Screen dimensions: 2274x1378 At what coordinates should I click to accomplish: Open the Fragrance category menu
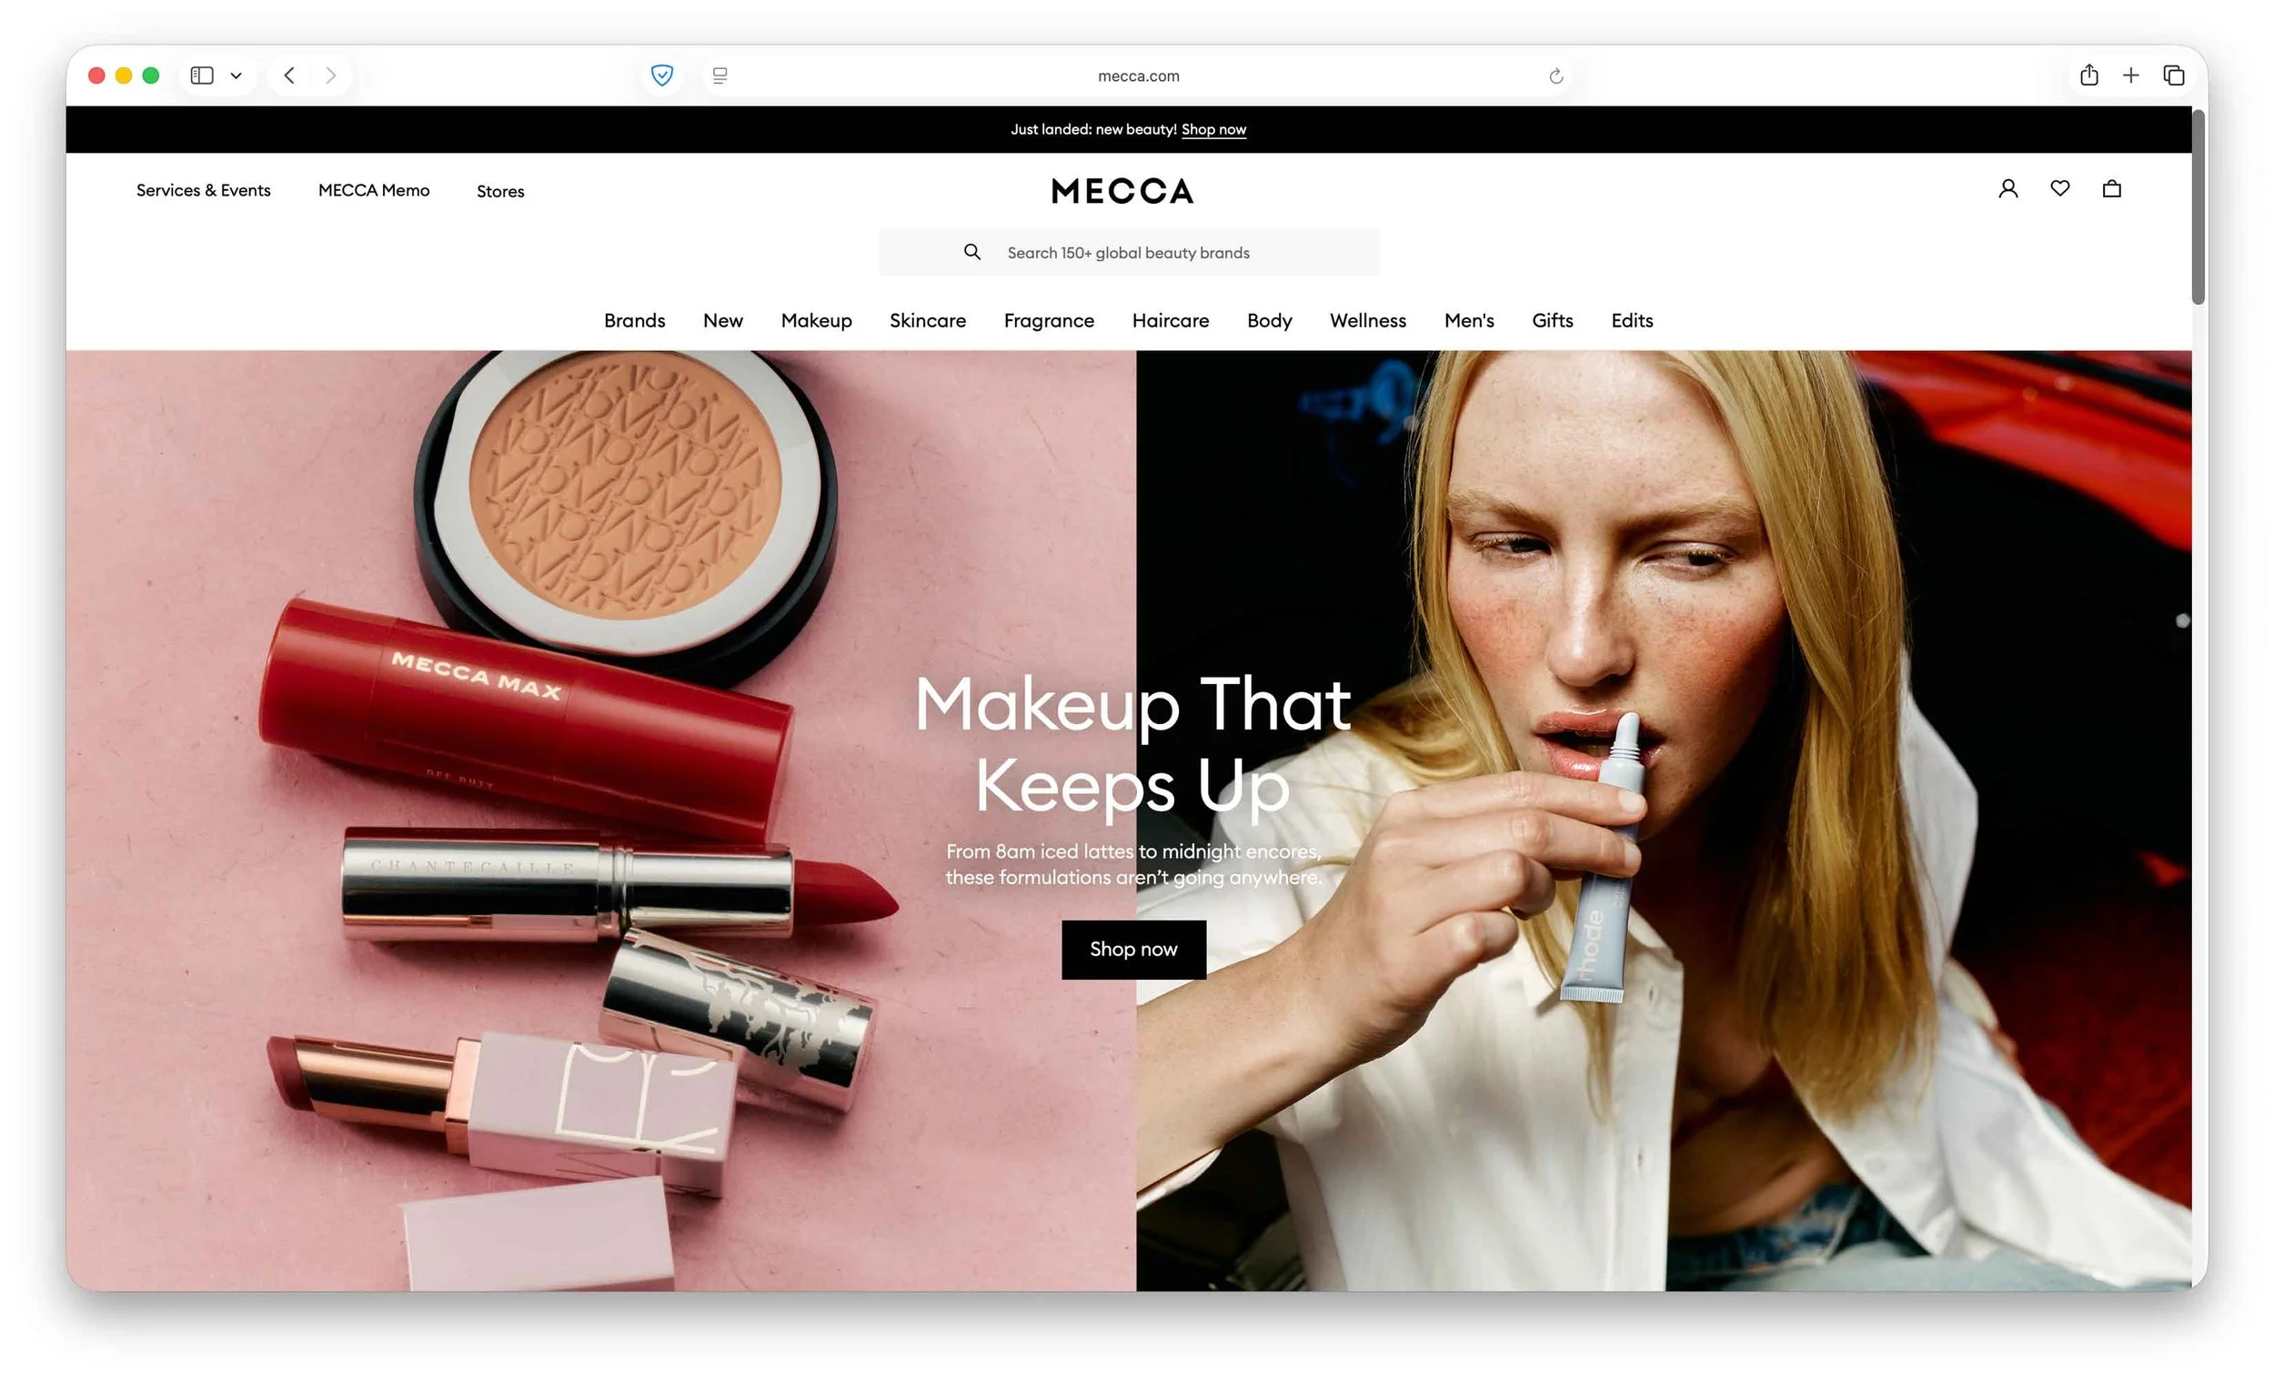coord(1049,320)
